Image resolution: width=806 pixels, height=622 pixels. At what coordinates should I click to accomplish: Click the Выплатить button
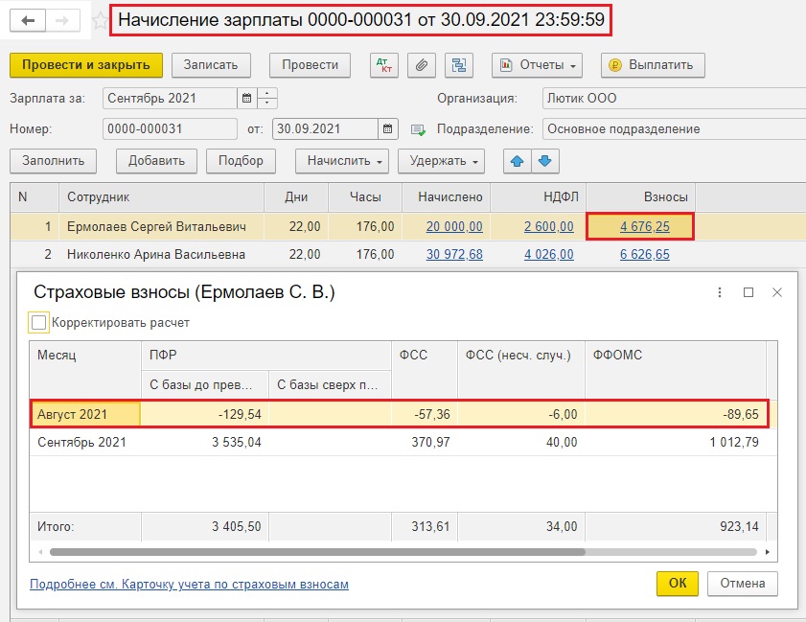click(653, 65)
